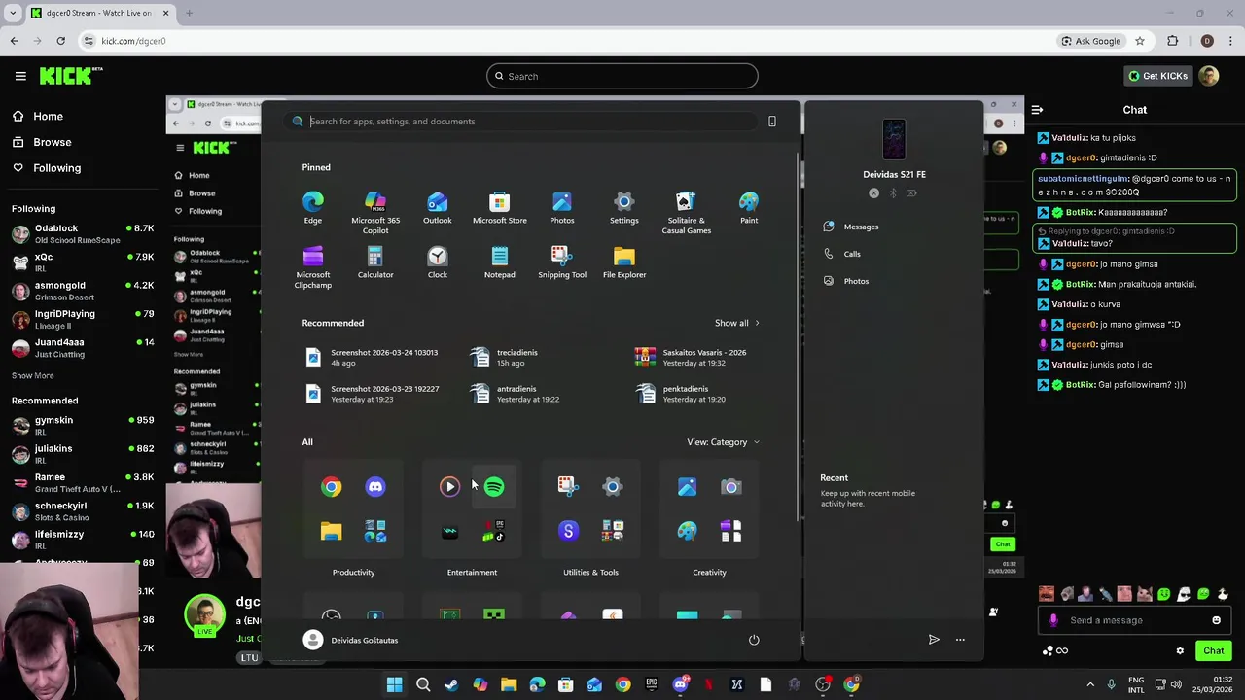Click Ask Google in address bar
The image size is (1245, 700).
click(x=1091, y=41)
